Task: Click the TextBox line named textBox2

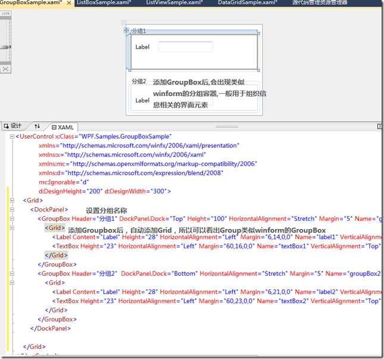Action: 217,301
